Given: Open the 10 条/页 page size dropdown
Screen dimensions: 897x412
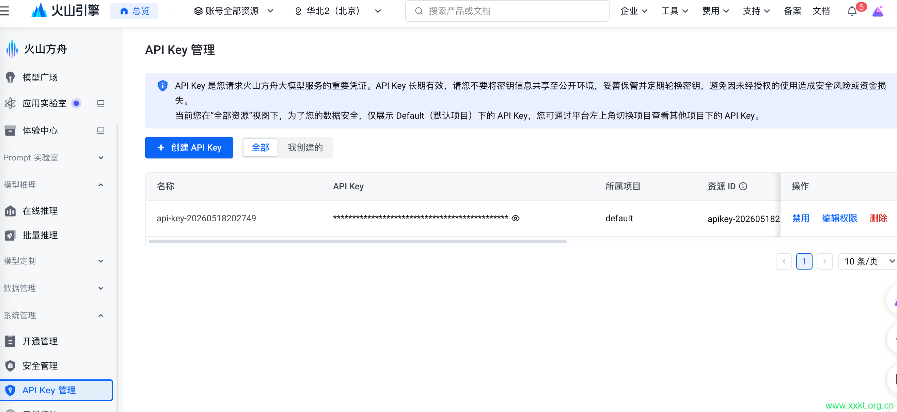Looking at the screenshot, I should 868,261.
